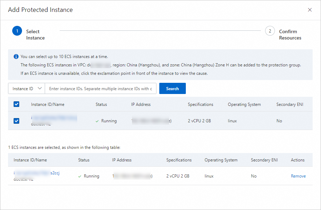The image size is (321, 210).
Task: Open instance link ending s2ccj
Action: 36,173
